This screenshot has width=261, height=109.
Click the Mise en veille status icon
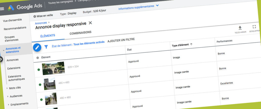pos(35,16)
